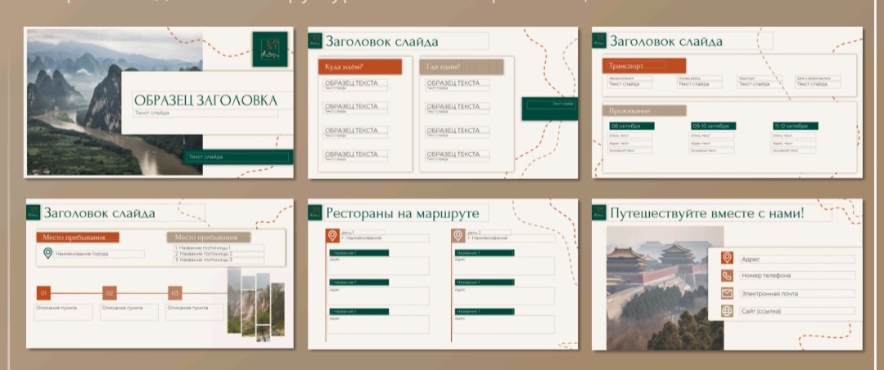This screenshot has width=884, height=370.
Task: Select the Адрес contact field text
Action: coord(750,259)
